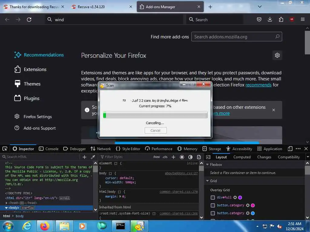The width and height of the screenshot is (310, 232).
Task: Close the developer tools panel
Action: pos(306,149)
